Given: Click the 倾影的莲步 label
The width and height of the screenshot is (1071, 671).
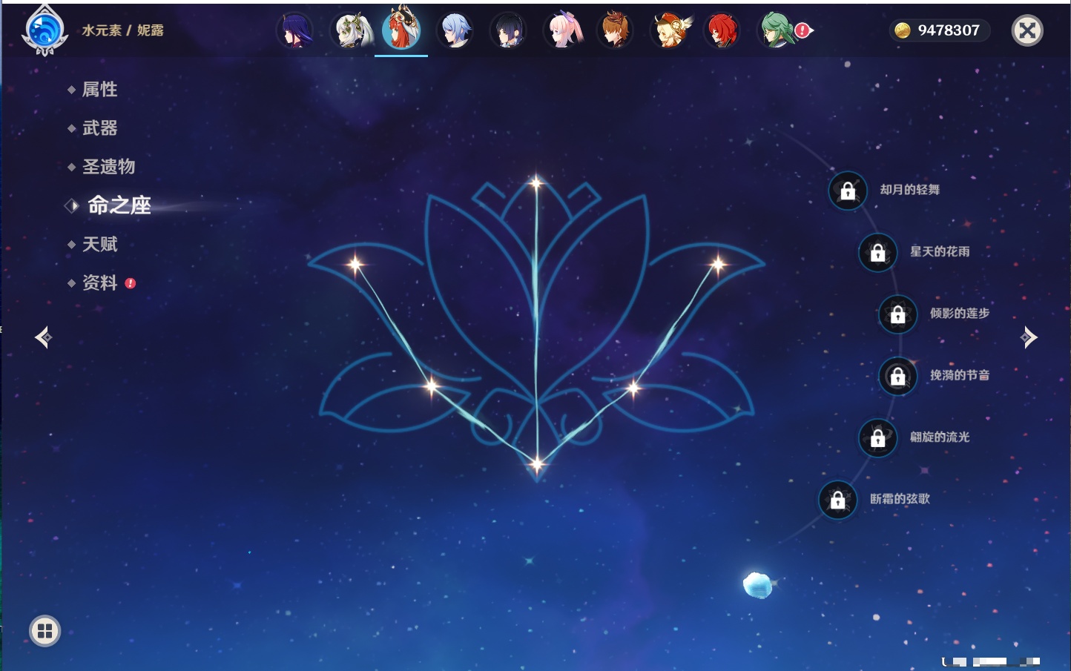Looking at the screenshot, I should point(960,313).
